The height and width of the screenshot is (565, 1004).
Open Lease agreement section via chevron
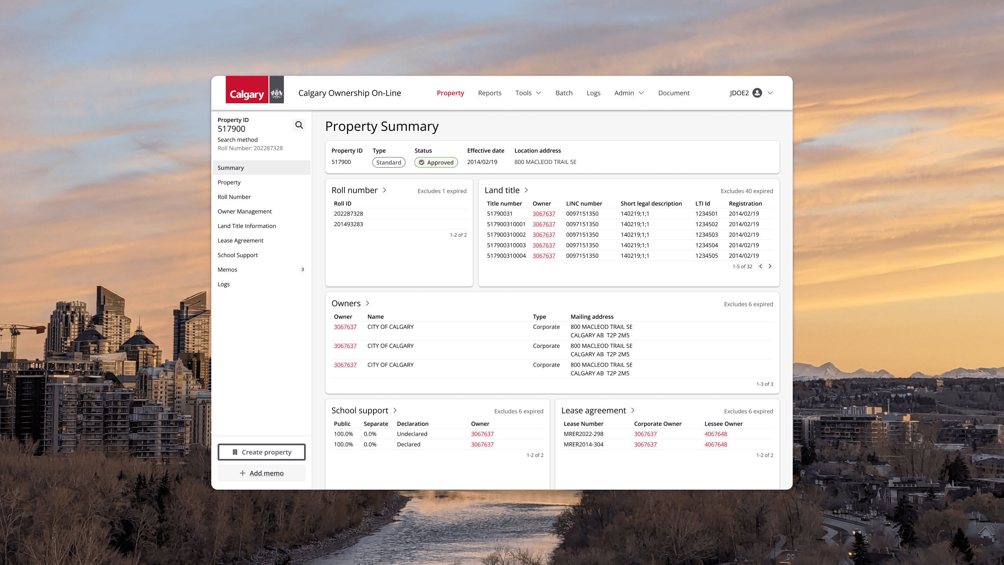tap(633, 410)
